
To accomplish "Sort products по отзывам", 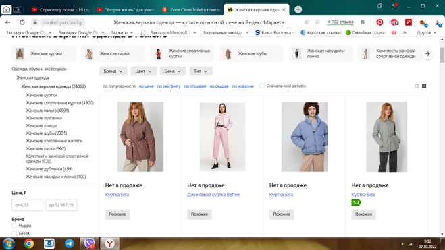I will pos(195,86).
